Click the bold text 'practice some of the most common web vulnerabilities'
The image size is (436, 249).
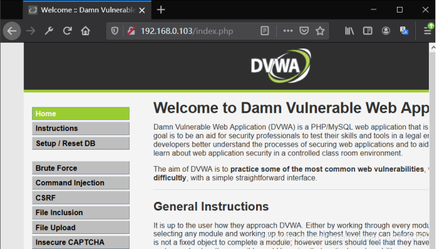tap(327, 169)
